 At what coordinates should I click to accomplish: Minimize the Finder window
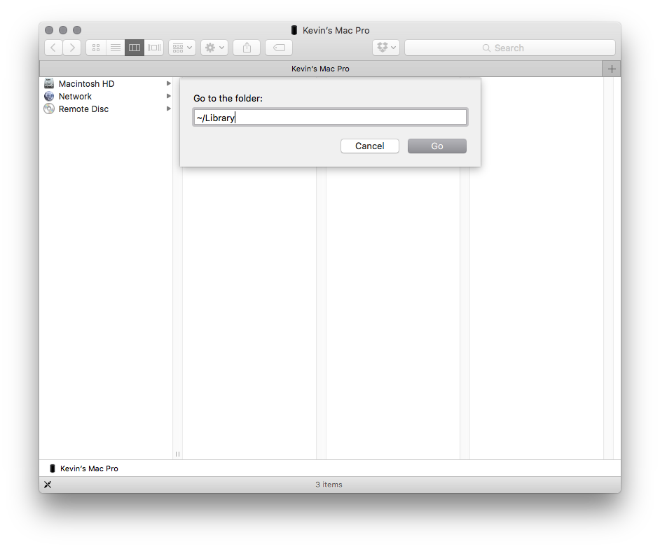tap(63, 30)
